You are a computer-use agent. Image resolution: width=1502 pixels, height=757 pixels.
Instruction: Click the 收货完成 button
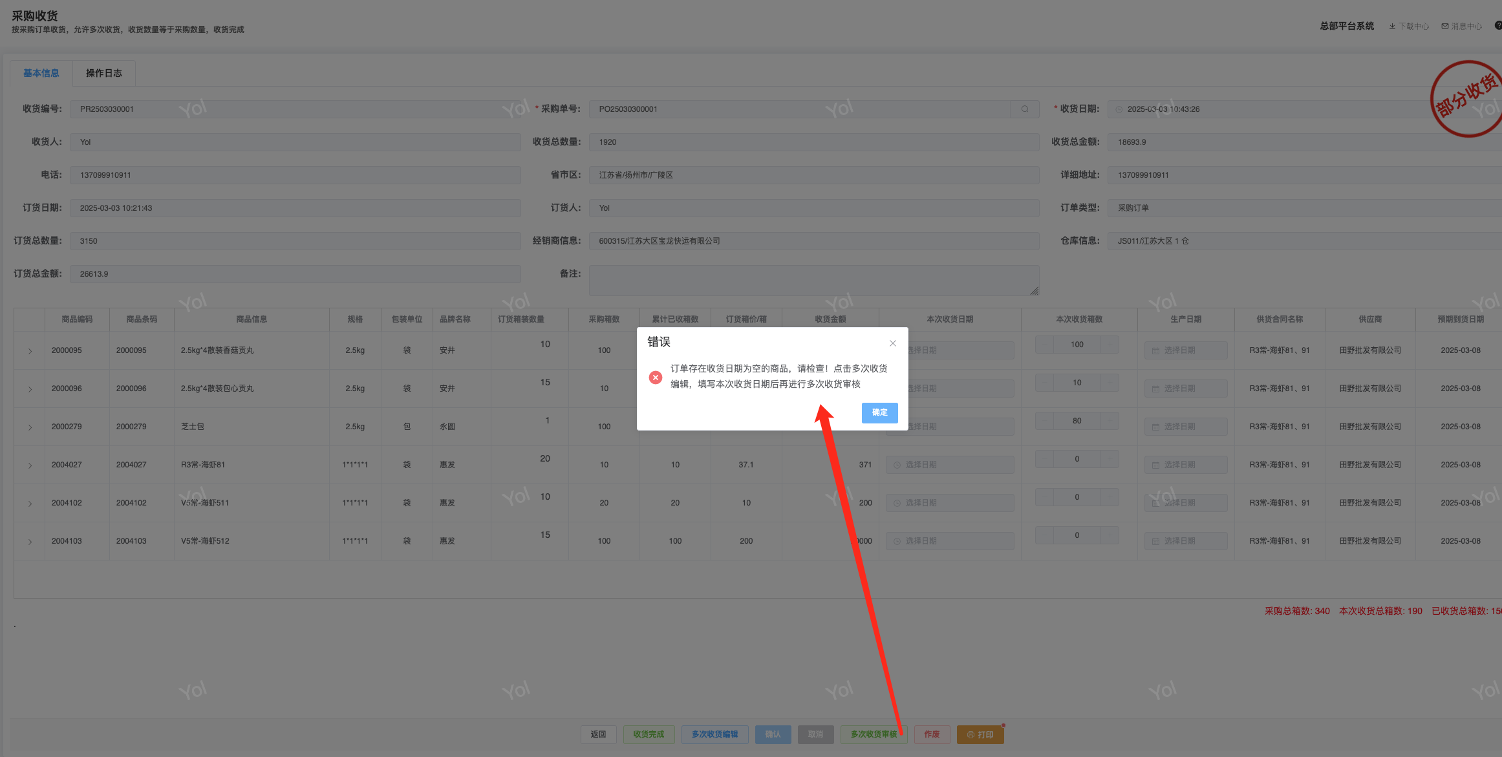(x=649, y=734)
